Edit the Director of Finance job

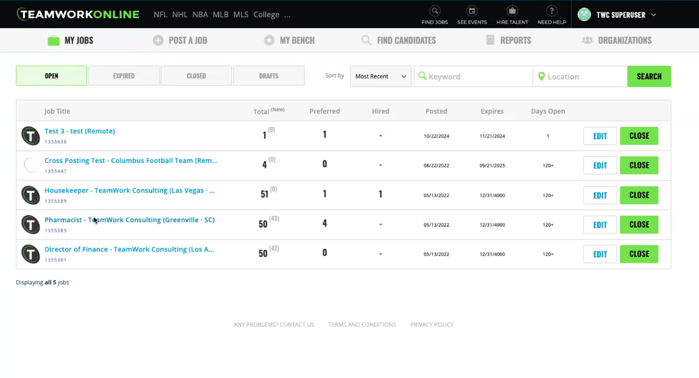(600, 254)
